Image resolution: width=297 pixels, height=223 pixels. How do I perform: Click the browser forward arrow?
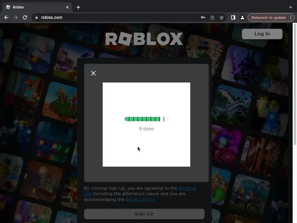click(16, 17)
